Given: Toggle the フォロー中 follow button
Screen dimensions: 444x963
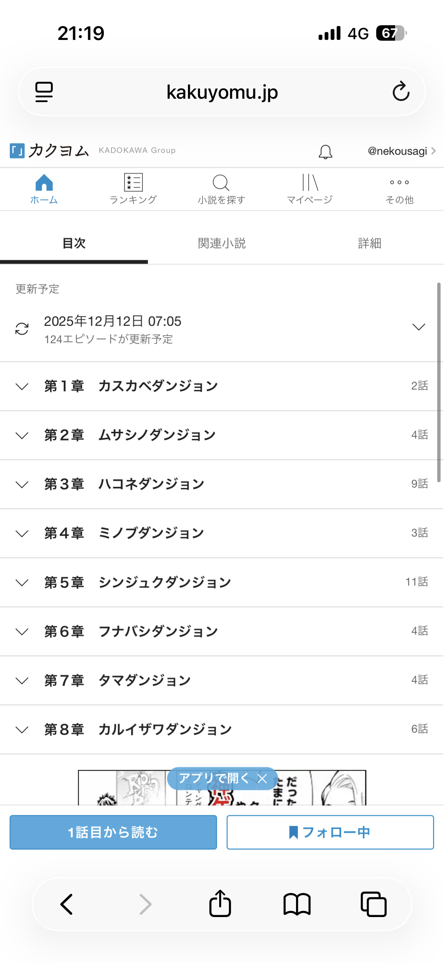Looking at the screenshot, I should (330, 832).
